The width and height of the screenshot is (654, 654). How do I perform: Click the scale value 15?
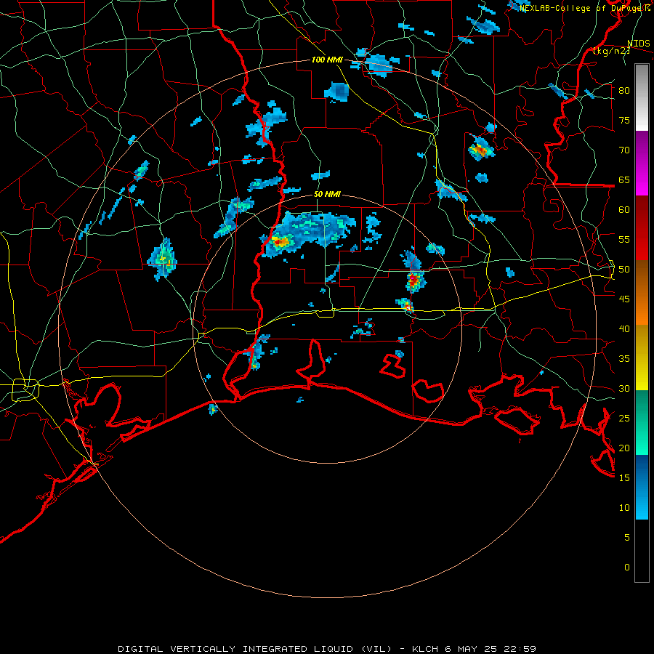(624, 478)
